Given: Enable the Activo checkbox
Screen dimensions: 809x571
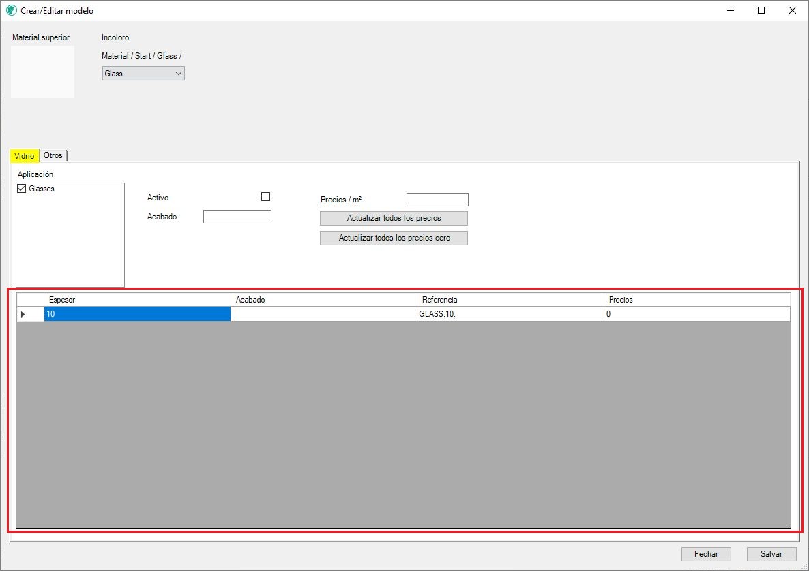Looking at the screenshot, I should (x=266, y=197).
